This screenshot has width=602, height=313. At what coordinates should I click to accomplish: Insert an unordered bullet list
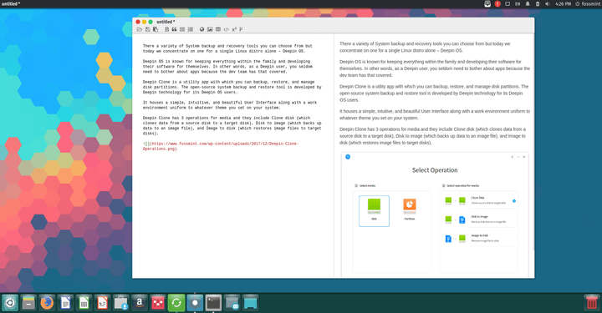point(182,29)
